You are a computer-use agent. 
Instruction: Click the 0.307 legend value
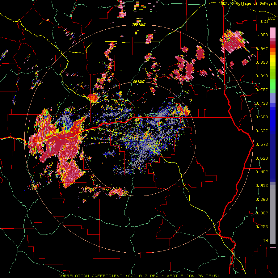(x=262, y=213)
